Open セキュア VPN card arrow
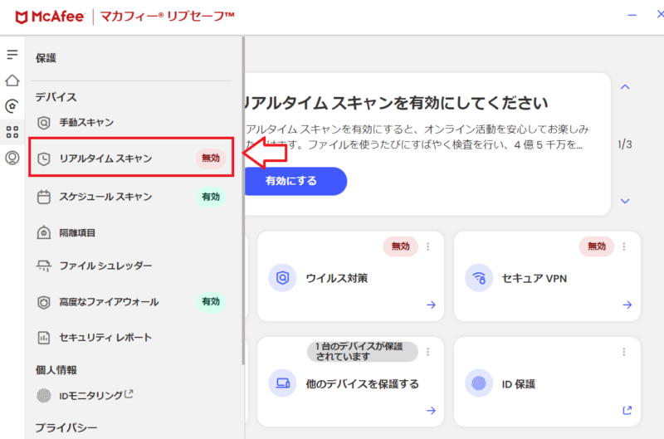Screen dimensions: 664x439 [627, 305]
